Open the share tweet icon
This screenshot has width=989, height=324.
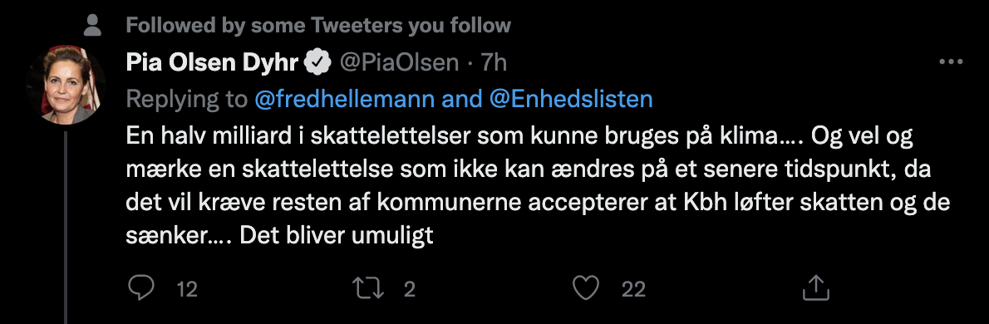click(x=814, y=287)
